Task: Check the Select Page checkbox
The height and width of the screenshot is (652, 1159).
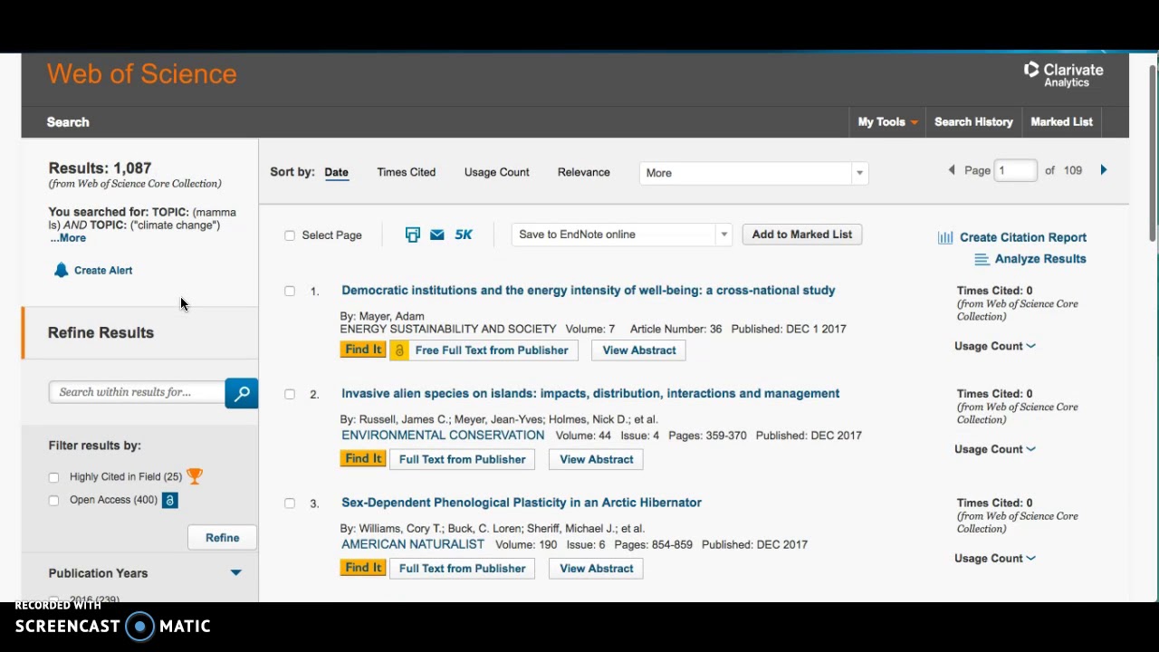Action: pyautogui.click(x=290, y=235)
